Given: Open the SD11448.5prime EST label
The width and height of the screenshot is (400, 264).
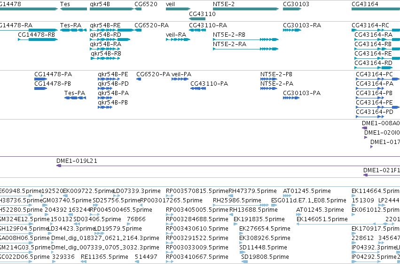Looking at the screenshot, I should (x=263, y=248).
